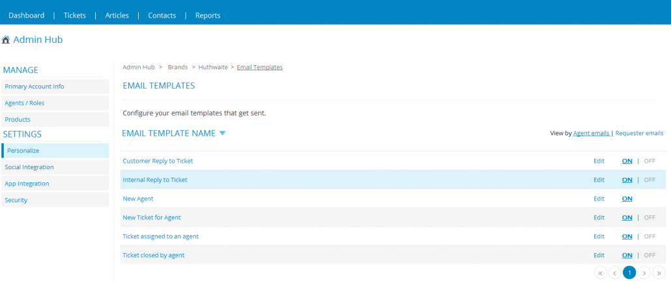Open the Articles tab
This screenshot has height=304, width=671.
tap(117, 16)
